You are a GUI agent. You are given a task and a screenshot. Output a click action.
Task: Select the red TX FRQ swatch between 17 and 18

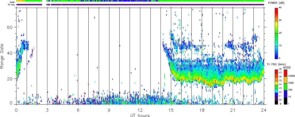coord(276,71)
